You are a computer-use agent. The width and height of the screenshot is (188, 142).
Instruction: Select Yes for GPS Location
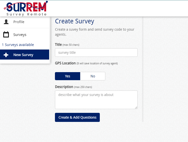(x=68, y=76)
